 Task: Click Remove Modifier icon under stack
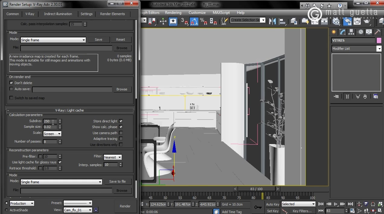365,96
